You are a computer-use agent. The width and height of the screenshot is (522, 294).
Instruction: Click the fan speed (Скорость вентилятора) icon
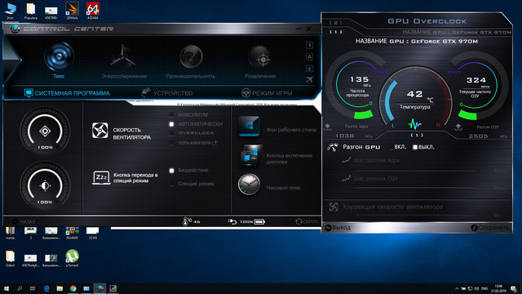pyautogui.click(x=100, y=131)
